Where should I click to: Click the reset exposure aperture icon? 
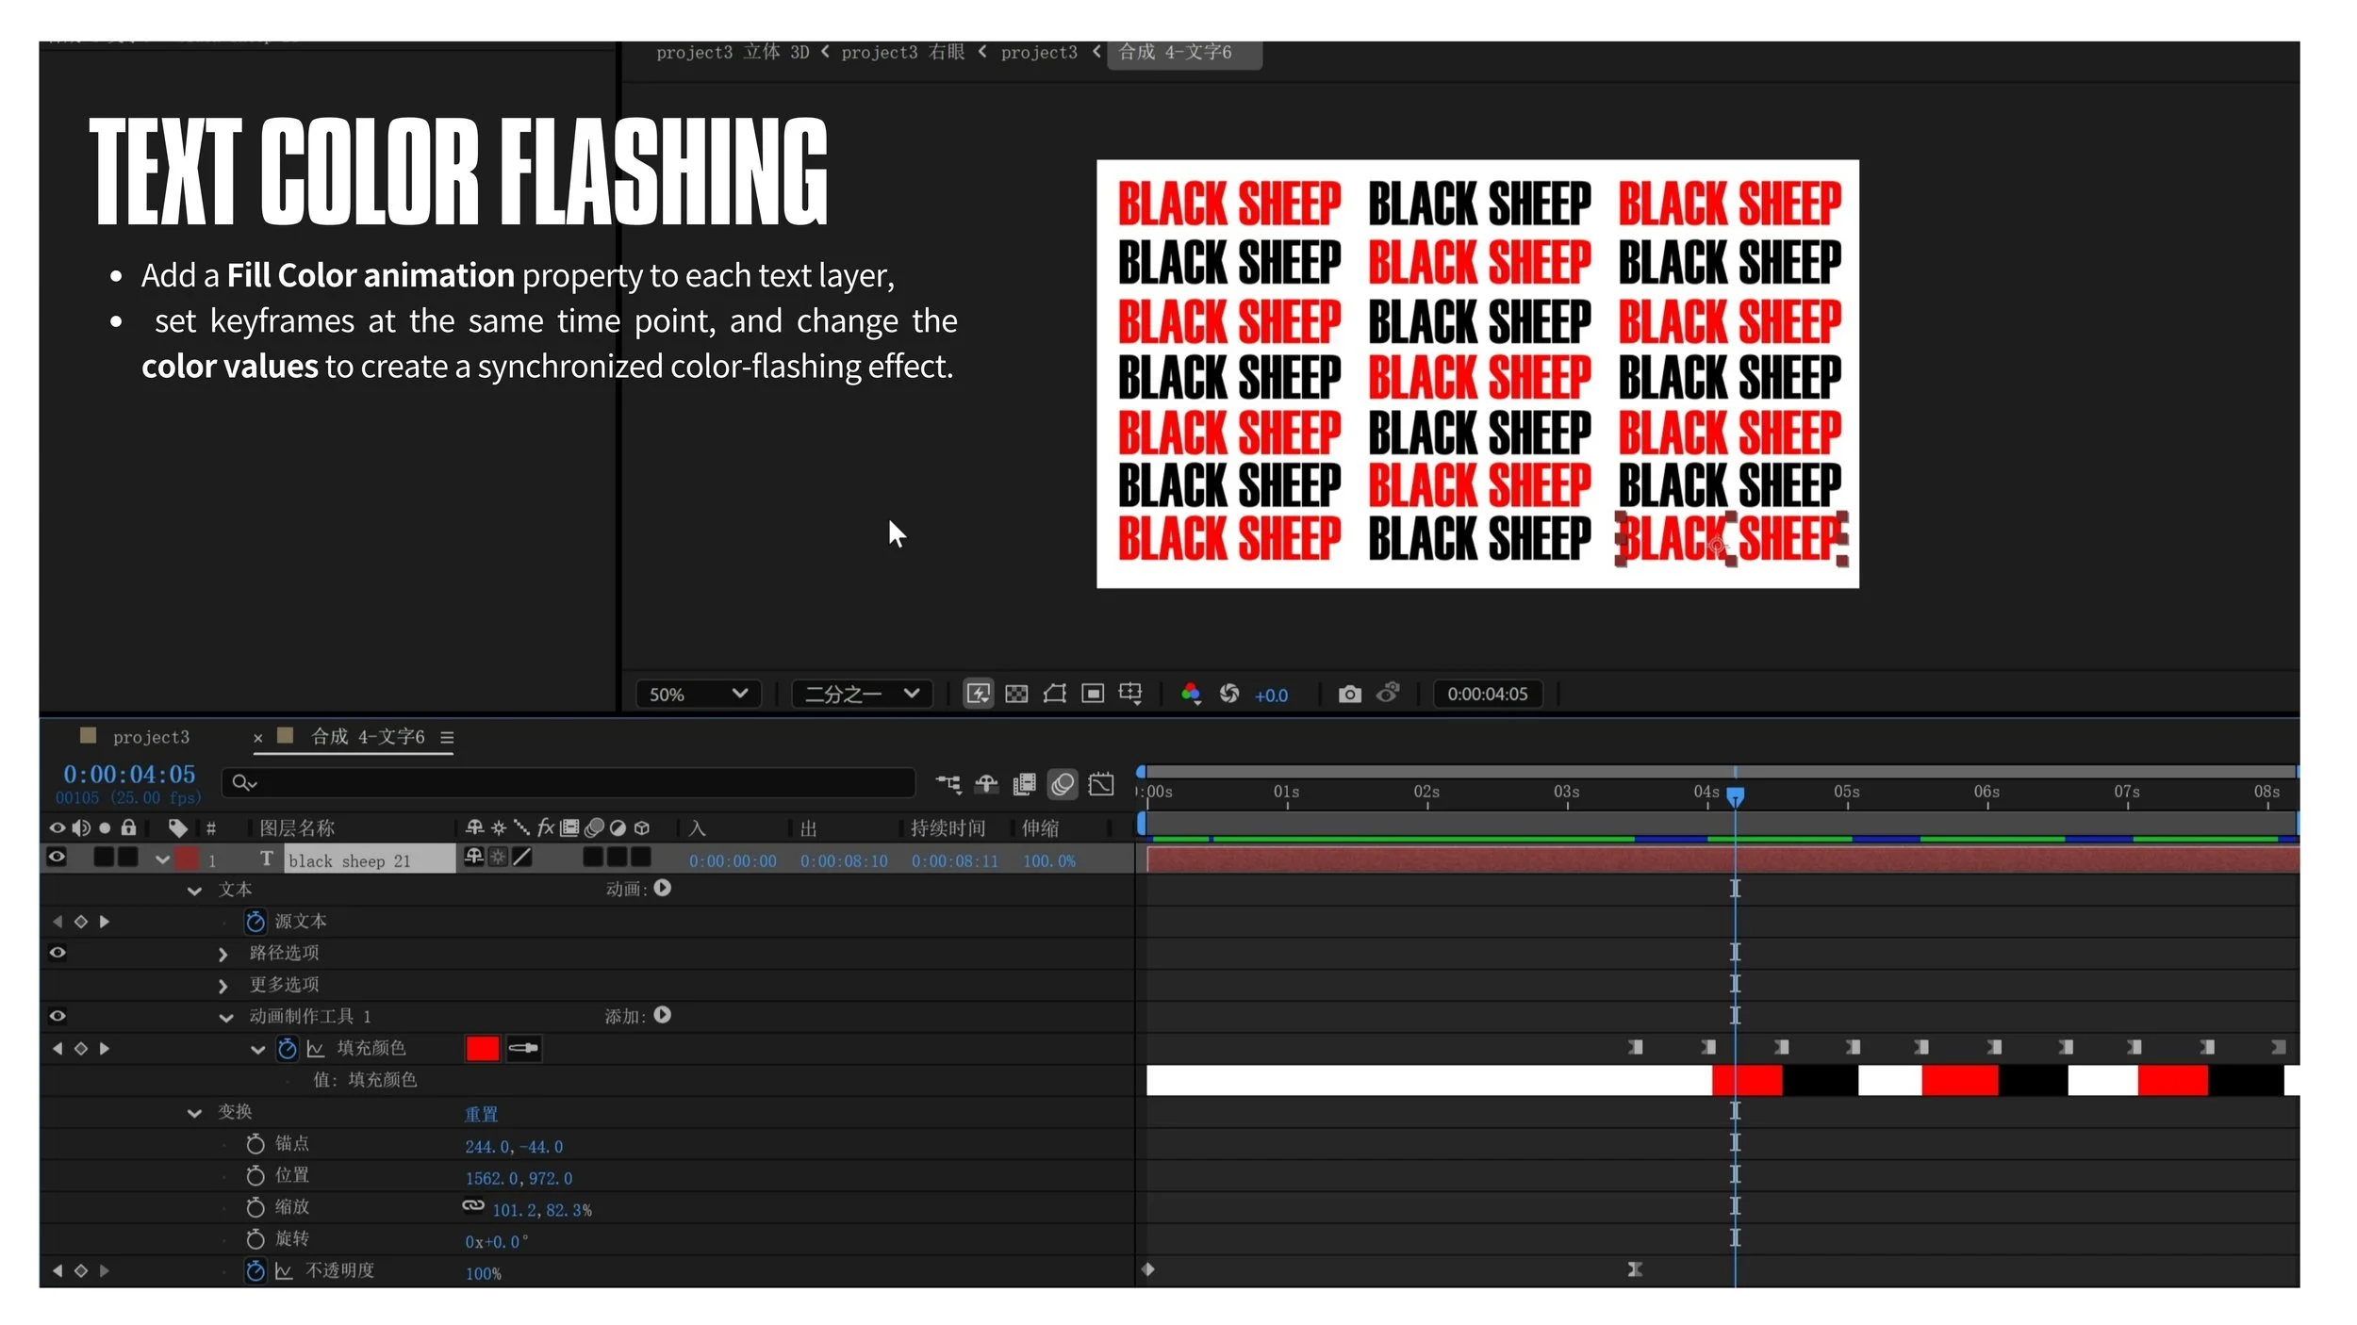(x=1228, y=695)
